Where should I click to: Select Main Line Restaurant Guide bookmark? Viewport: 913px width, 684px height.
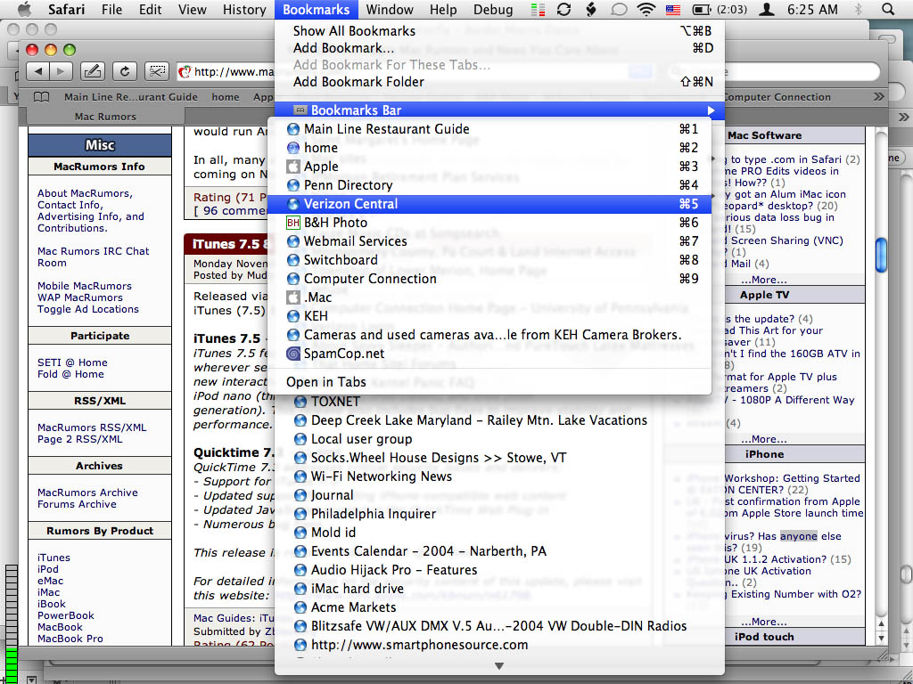[x=489, y=129]
